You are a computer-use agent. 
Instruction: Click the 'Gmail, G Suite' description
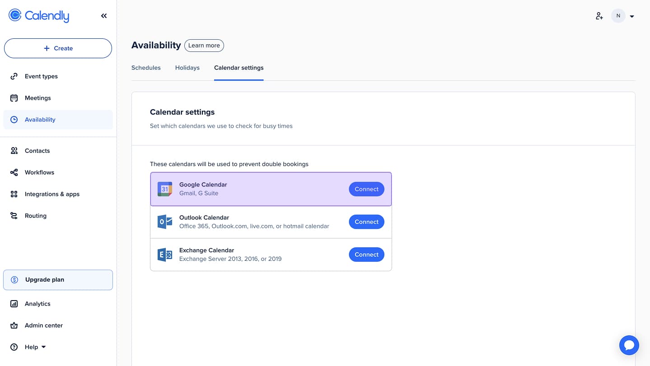199,193
